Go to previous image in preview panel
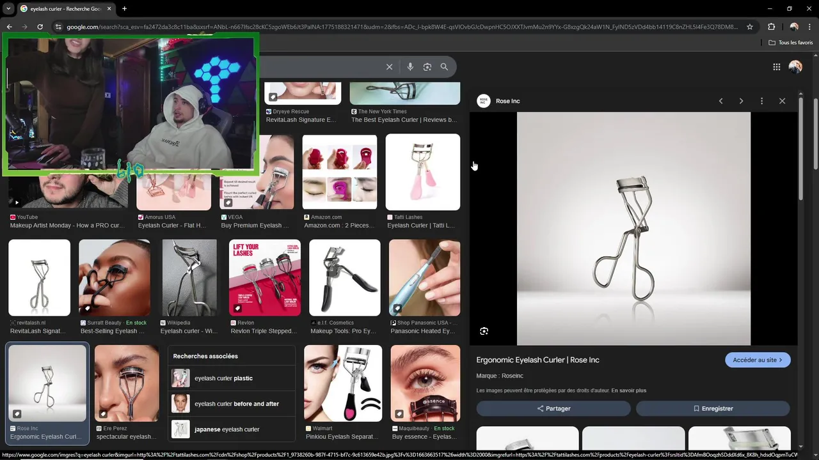Viewport: 819px width, 460px height. click(720, 101)
